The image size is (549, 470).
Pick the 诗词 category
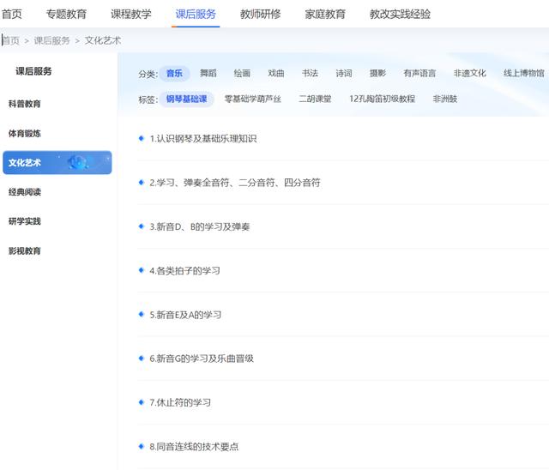pos(344,74)
